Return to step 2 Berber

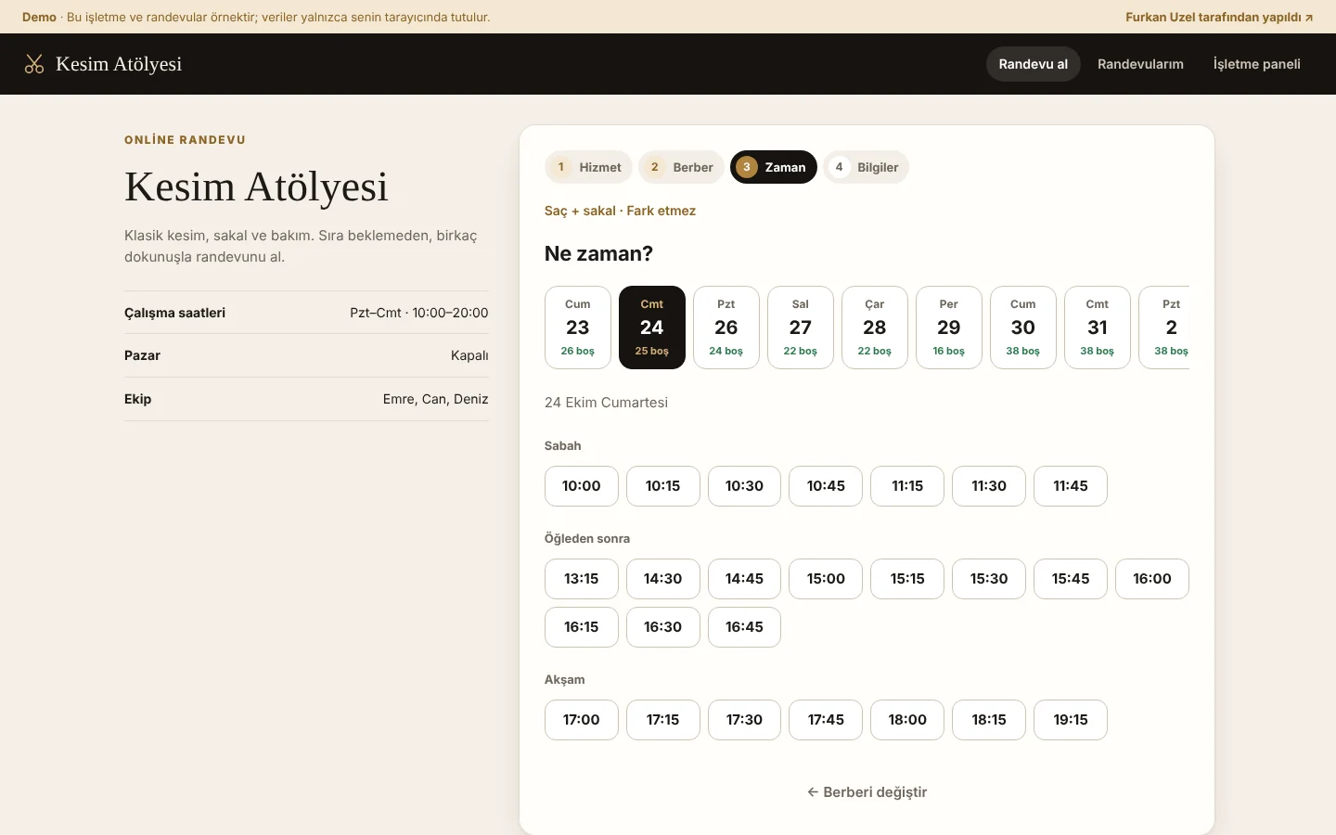point(681,167)
